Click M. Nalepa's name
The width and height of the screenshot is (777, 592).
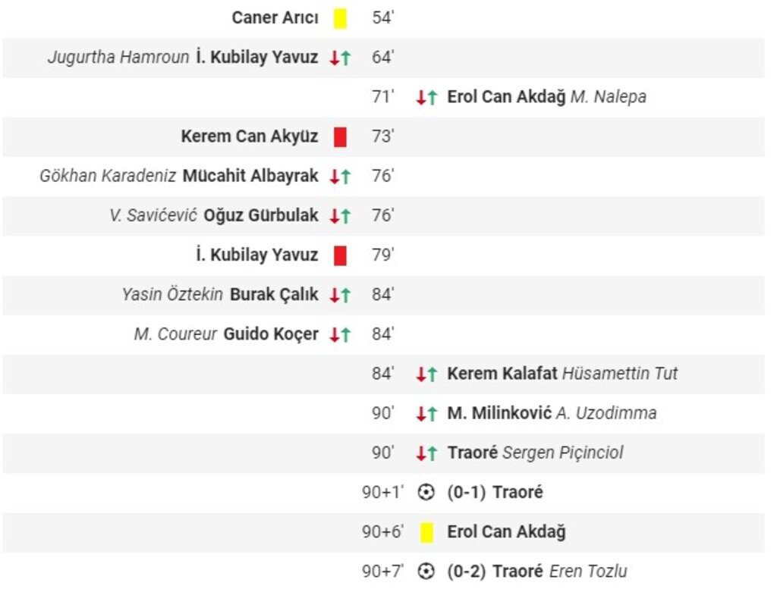click(x=608, y=98)
